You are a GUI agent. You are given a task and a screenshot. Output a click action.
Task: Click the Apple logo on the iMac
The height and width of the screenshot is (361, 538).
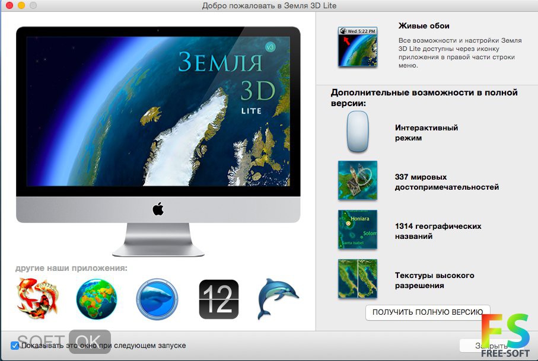(x=158, y=209)
